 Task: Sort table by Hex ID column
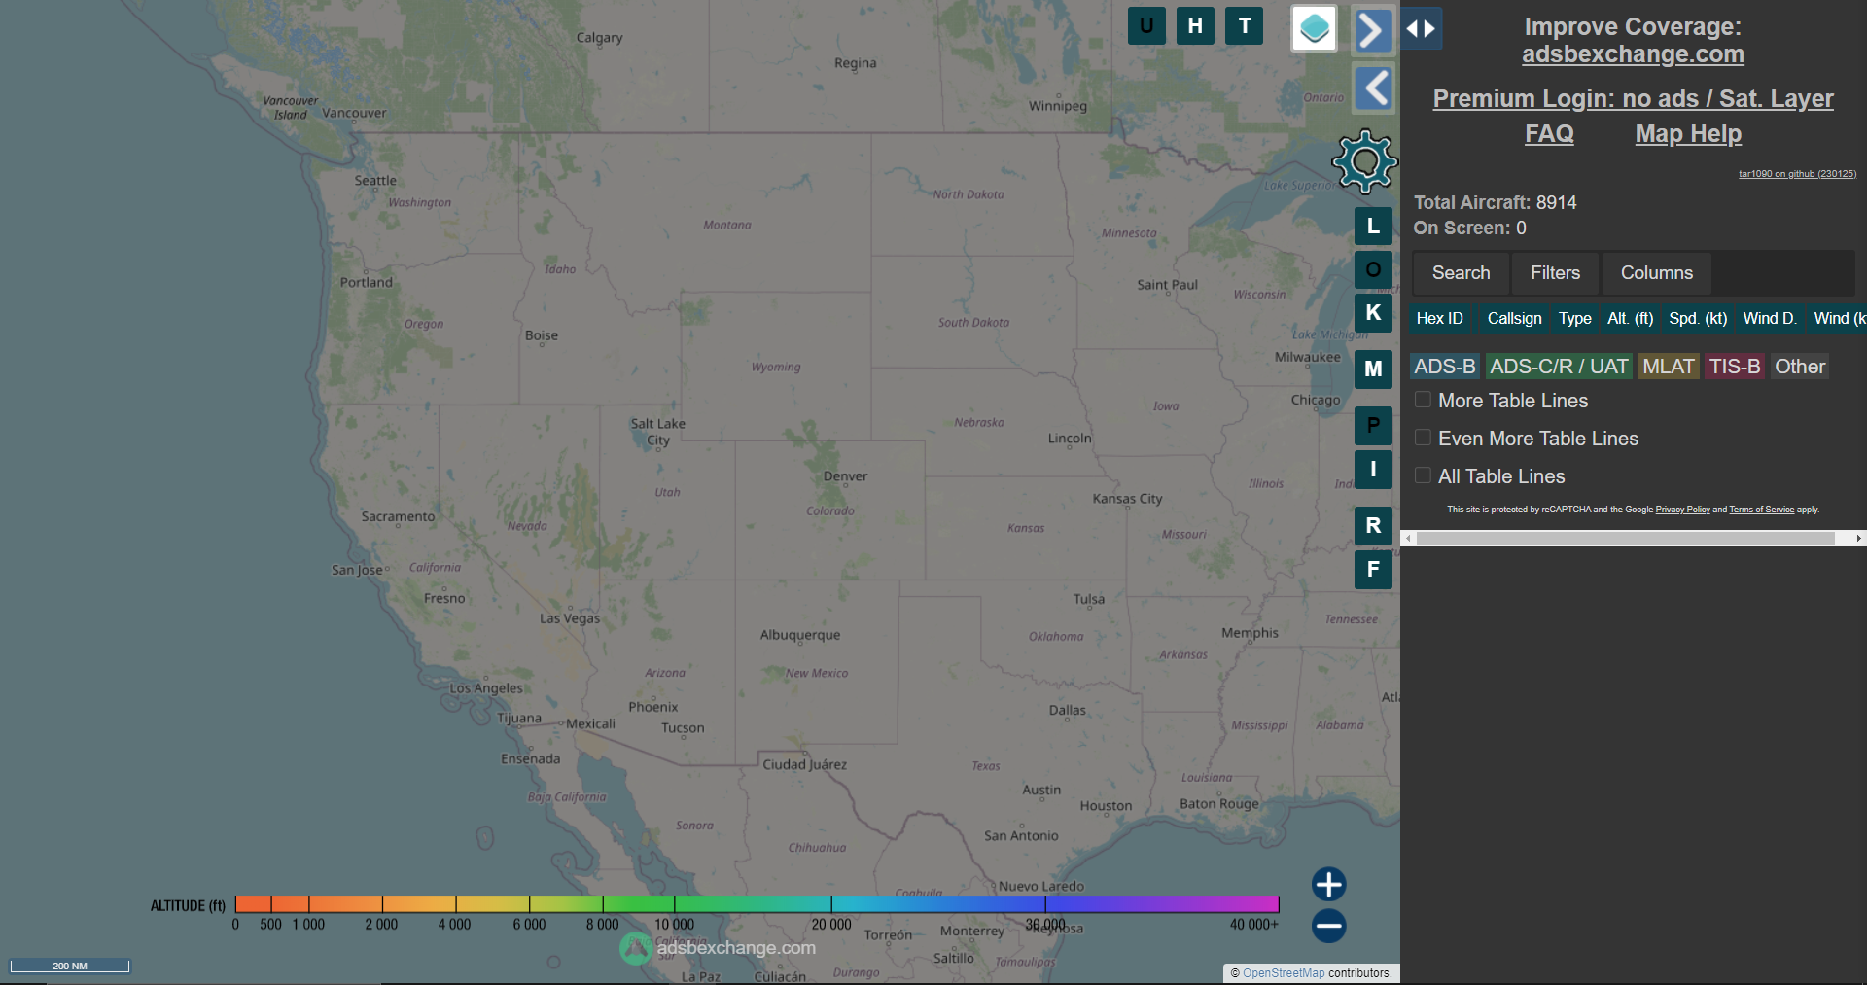coord(1439,318)
